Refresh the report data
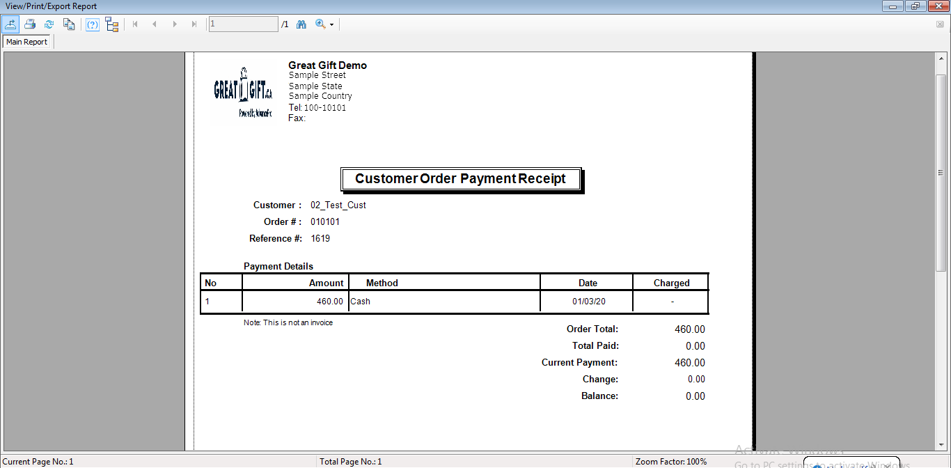The width and height of the screenshot is (951, 468). 49,24
